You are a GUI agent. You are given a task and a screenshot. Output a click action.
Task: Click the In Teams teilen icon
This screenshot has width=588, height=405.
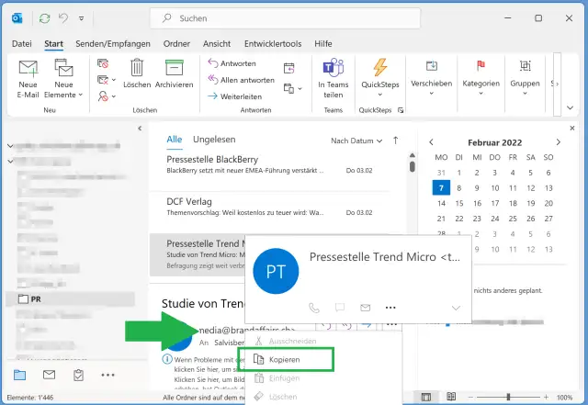coord(333,68)
